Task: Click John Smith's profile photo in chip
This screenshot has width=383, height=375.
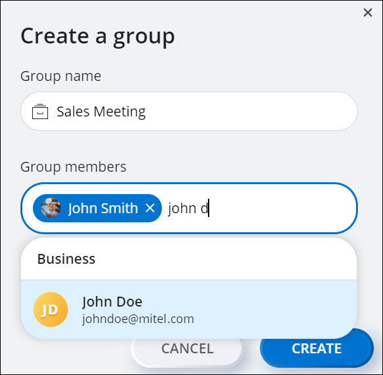Action: [x=51, y=208]
